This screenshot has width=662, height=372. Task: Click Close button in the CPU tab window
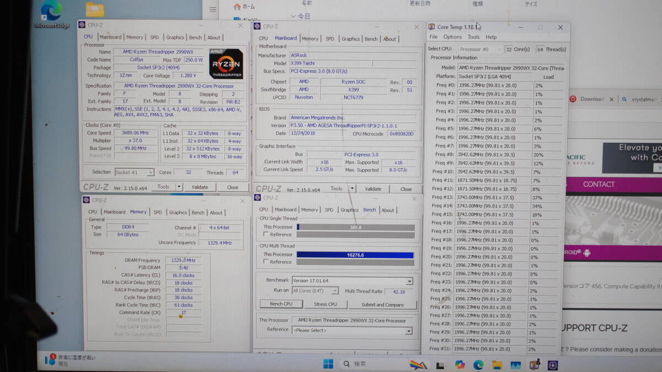click(233, 187)
